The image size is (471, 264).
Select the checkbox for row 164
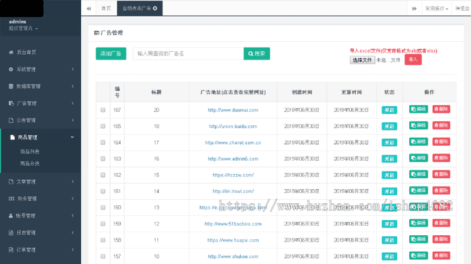[103, 142]
